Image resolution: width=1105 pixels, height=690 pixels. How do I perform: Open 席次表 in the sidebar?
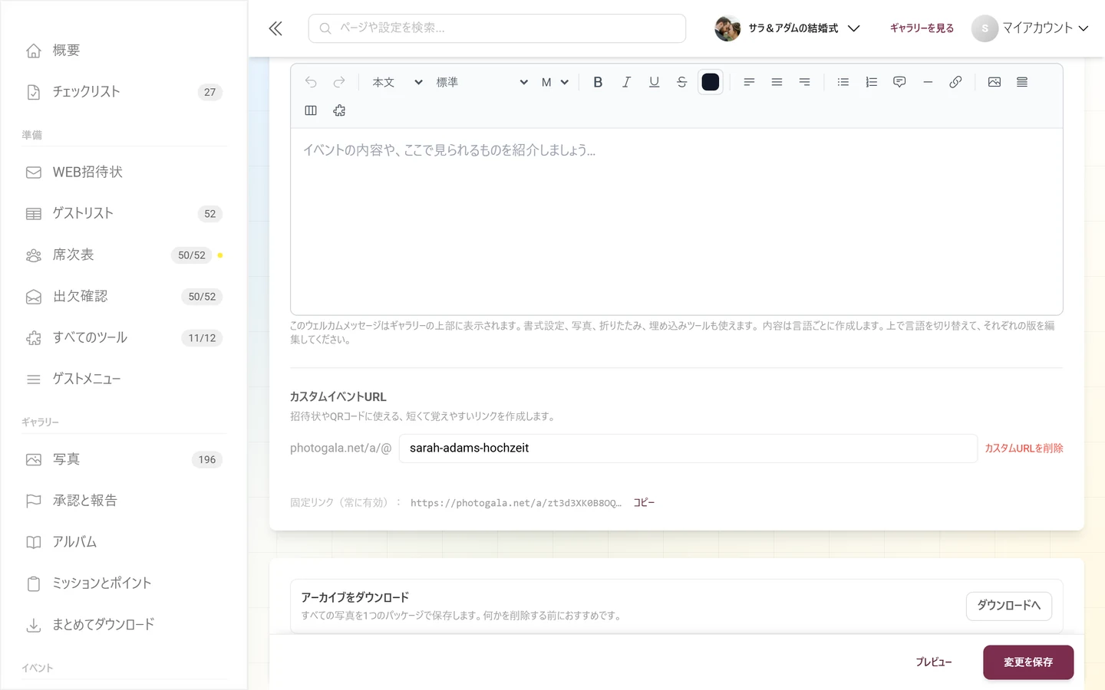pos(123,255)
